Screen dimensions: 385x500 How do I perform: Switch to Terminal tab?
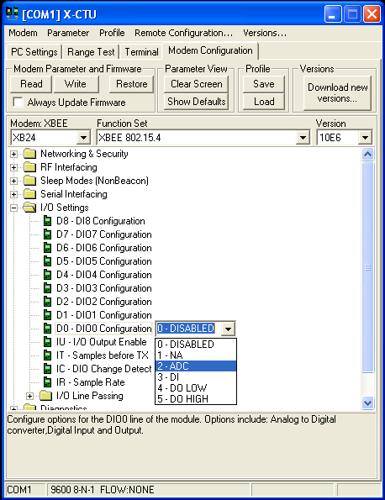(x=141, y=51)
